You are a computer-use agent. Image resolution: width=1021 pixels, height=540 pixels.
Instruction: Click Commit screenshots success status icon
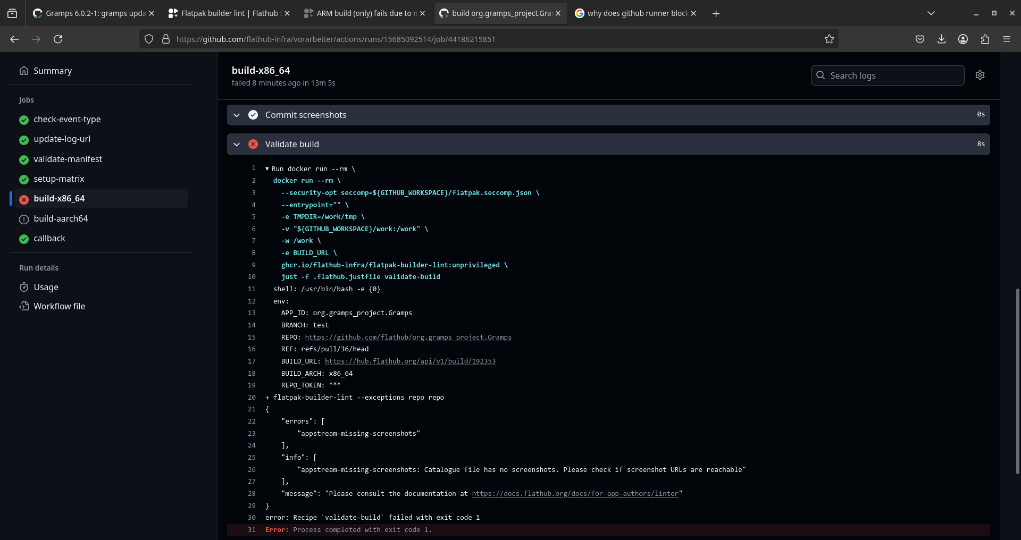pos(253,115)
